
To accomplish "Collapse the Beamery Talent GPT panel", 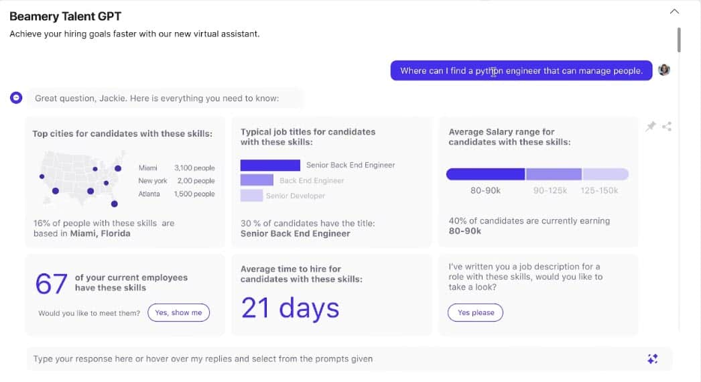I will coord(674,11).
